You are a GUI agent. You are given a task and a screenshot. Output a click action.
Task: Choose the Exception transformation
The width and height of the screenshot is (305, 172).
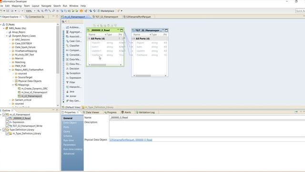tap(73, 73)
